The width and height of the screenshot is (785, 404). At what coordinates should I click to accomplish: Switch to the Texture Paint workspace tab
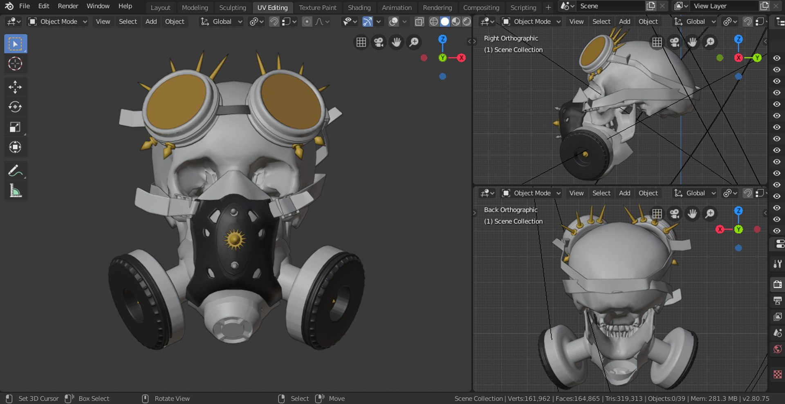coord(318,7)
